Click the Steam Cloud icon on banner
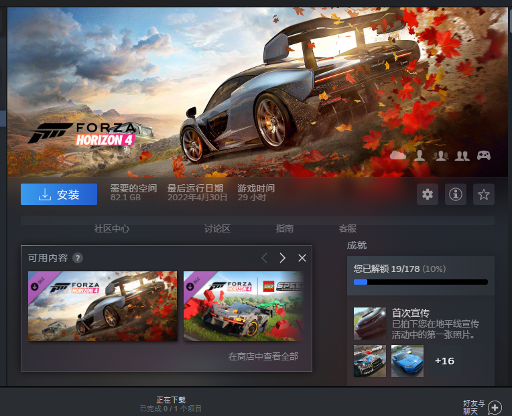The height and width of the screenshot is (416, 512). 397,155
